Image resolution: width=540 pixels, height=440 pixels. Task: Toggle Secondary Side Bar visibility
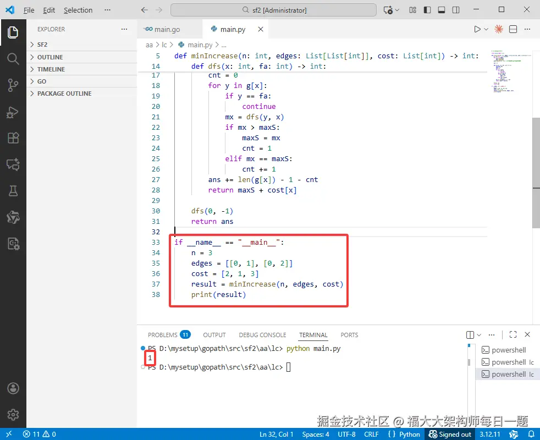pos(456,10)
